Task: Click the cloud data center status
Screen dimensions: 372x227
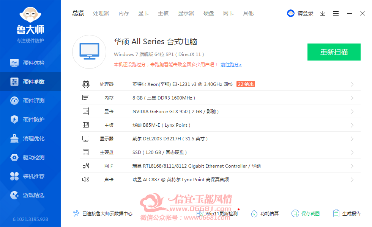Action: point(103,213)
